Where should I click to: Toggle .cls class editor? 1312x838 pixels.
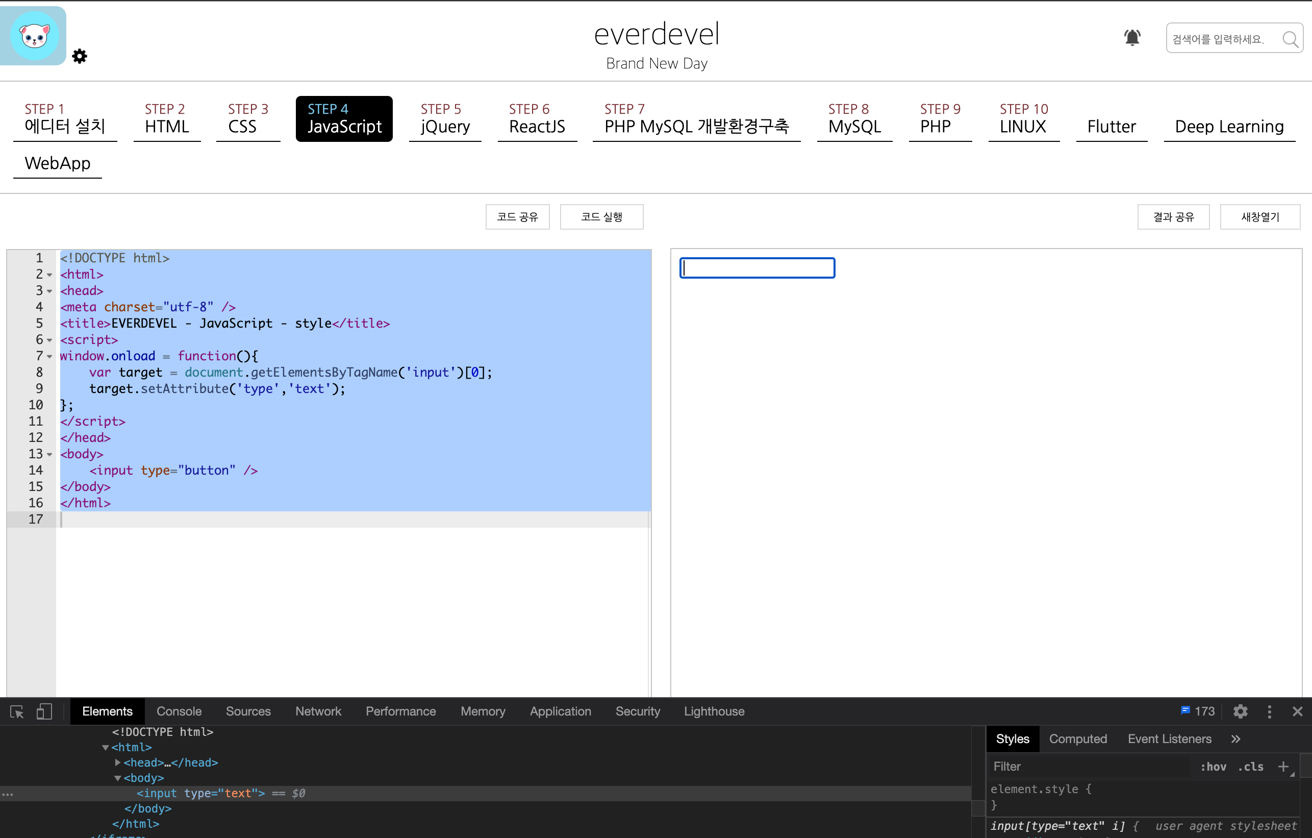1250,767
